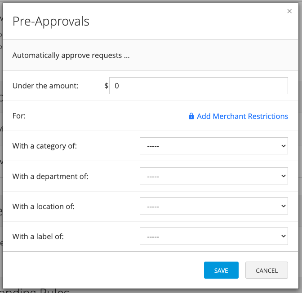The height and width of the screenshot is (293, 302).
Task: Click the lock icon beside Add Merchant Restrictions
Action: point(191,116)
